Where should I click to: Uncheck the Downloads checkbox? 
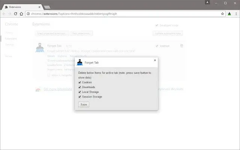point(79,87)
